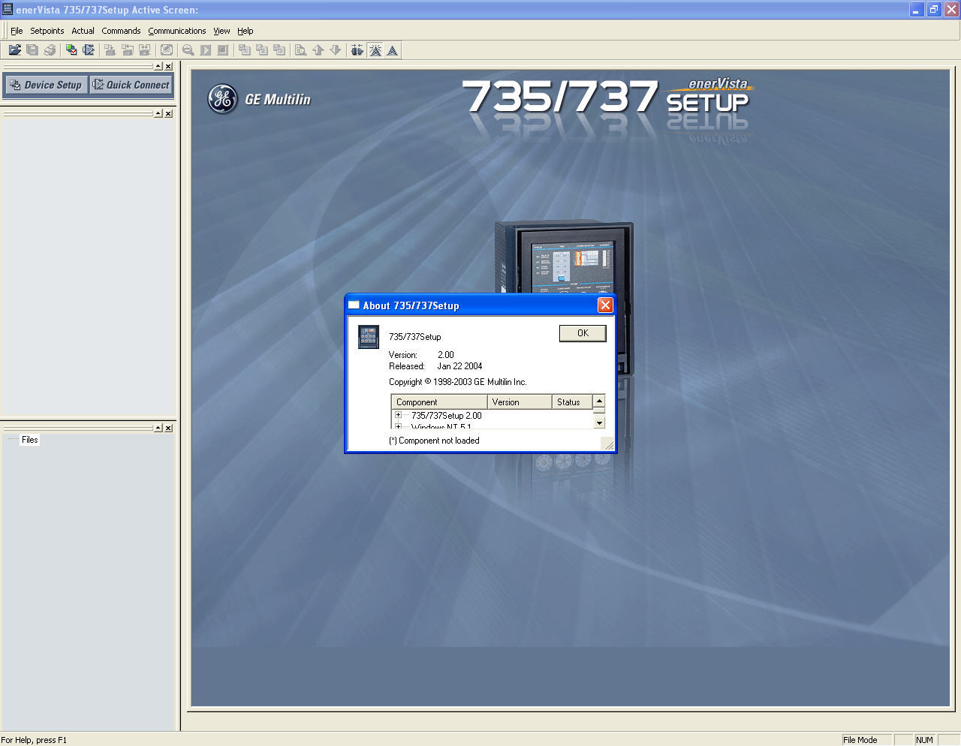Close the Device Setup panel
The image size is (961, 746).
168,66
